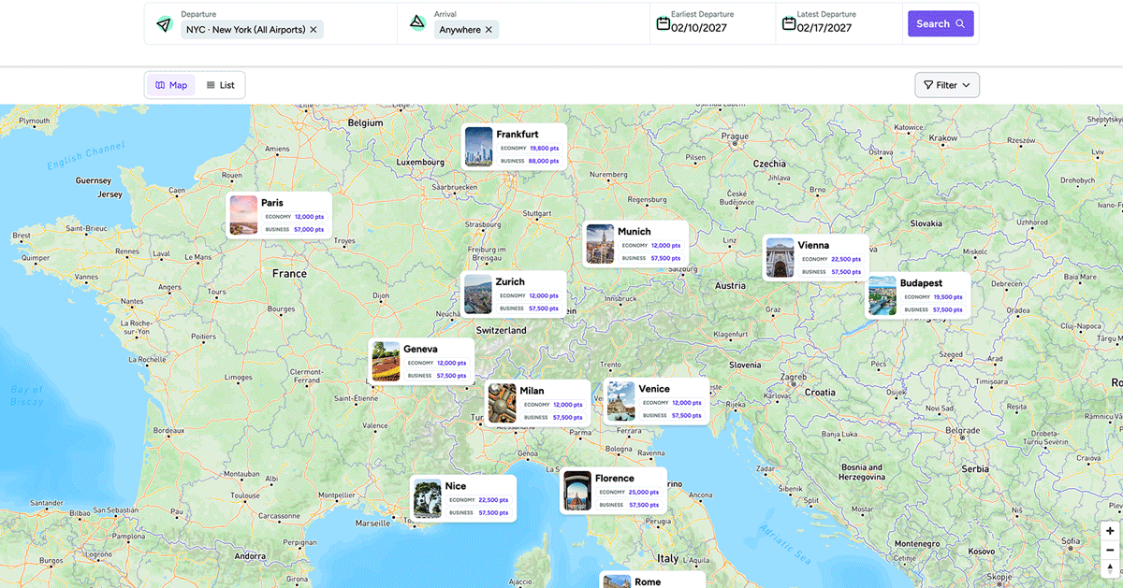Click Frankfurt economy price 19,800 pts
This screenshot has height=588, width=1123.
coord(545,148)
